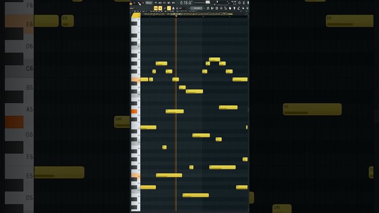Image resolution: width=379 pixels, height=213 pixels.
Task: Click the scissors-like icon in top right
Action: click(244, 3)
